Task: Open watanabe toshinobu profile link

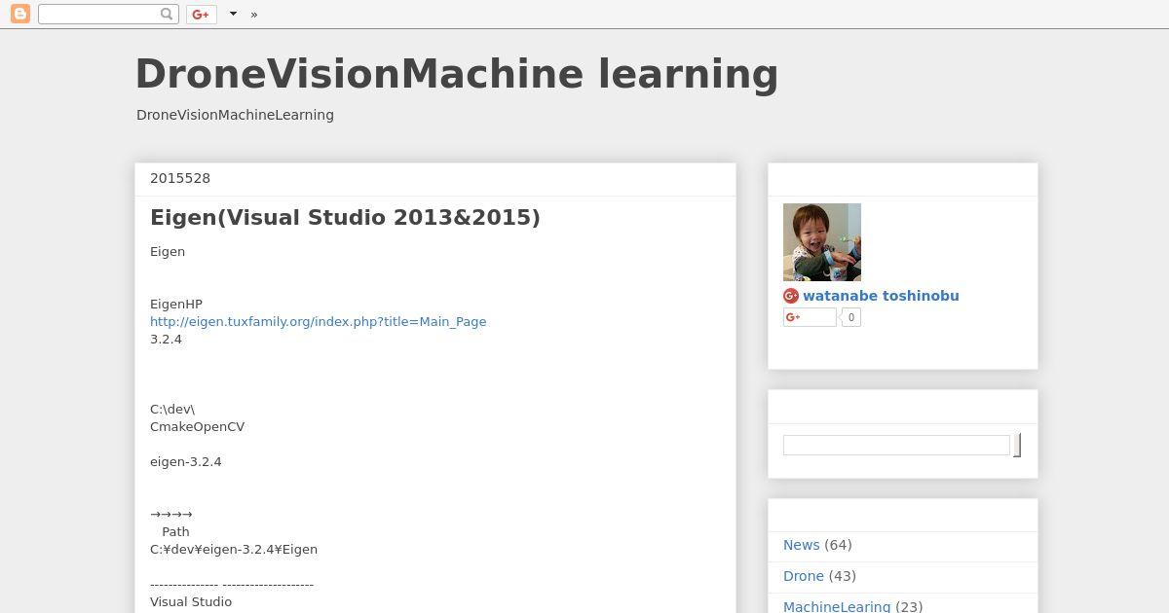Action: pyautogui.click(x=881, y=296)
